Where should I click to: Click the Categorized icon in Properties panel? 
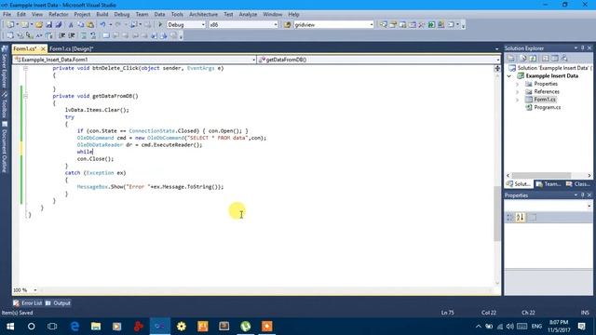point(510,217)
